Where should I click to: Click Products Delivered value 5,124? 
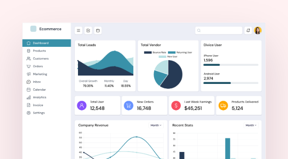[237, 109]
